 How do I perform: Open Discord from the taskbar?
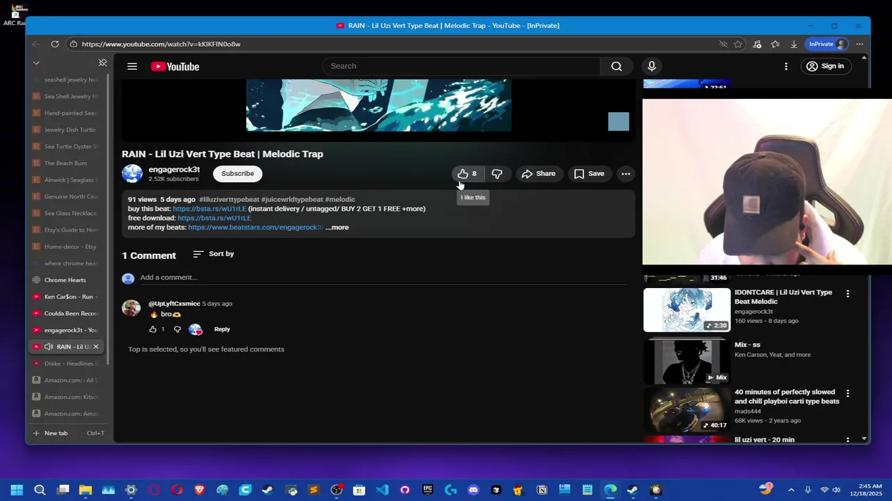[x=474, y=490]
